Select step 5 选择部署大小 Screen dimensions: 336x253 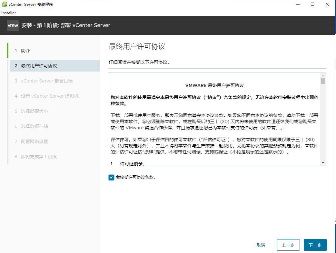point(54,111)
